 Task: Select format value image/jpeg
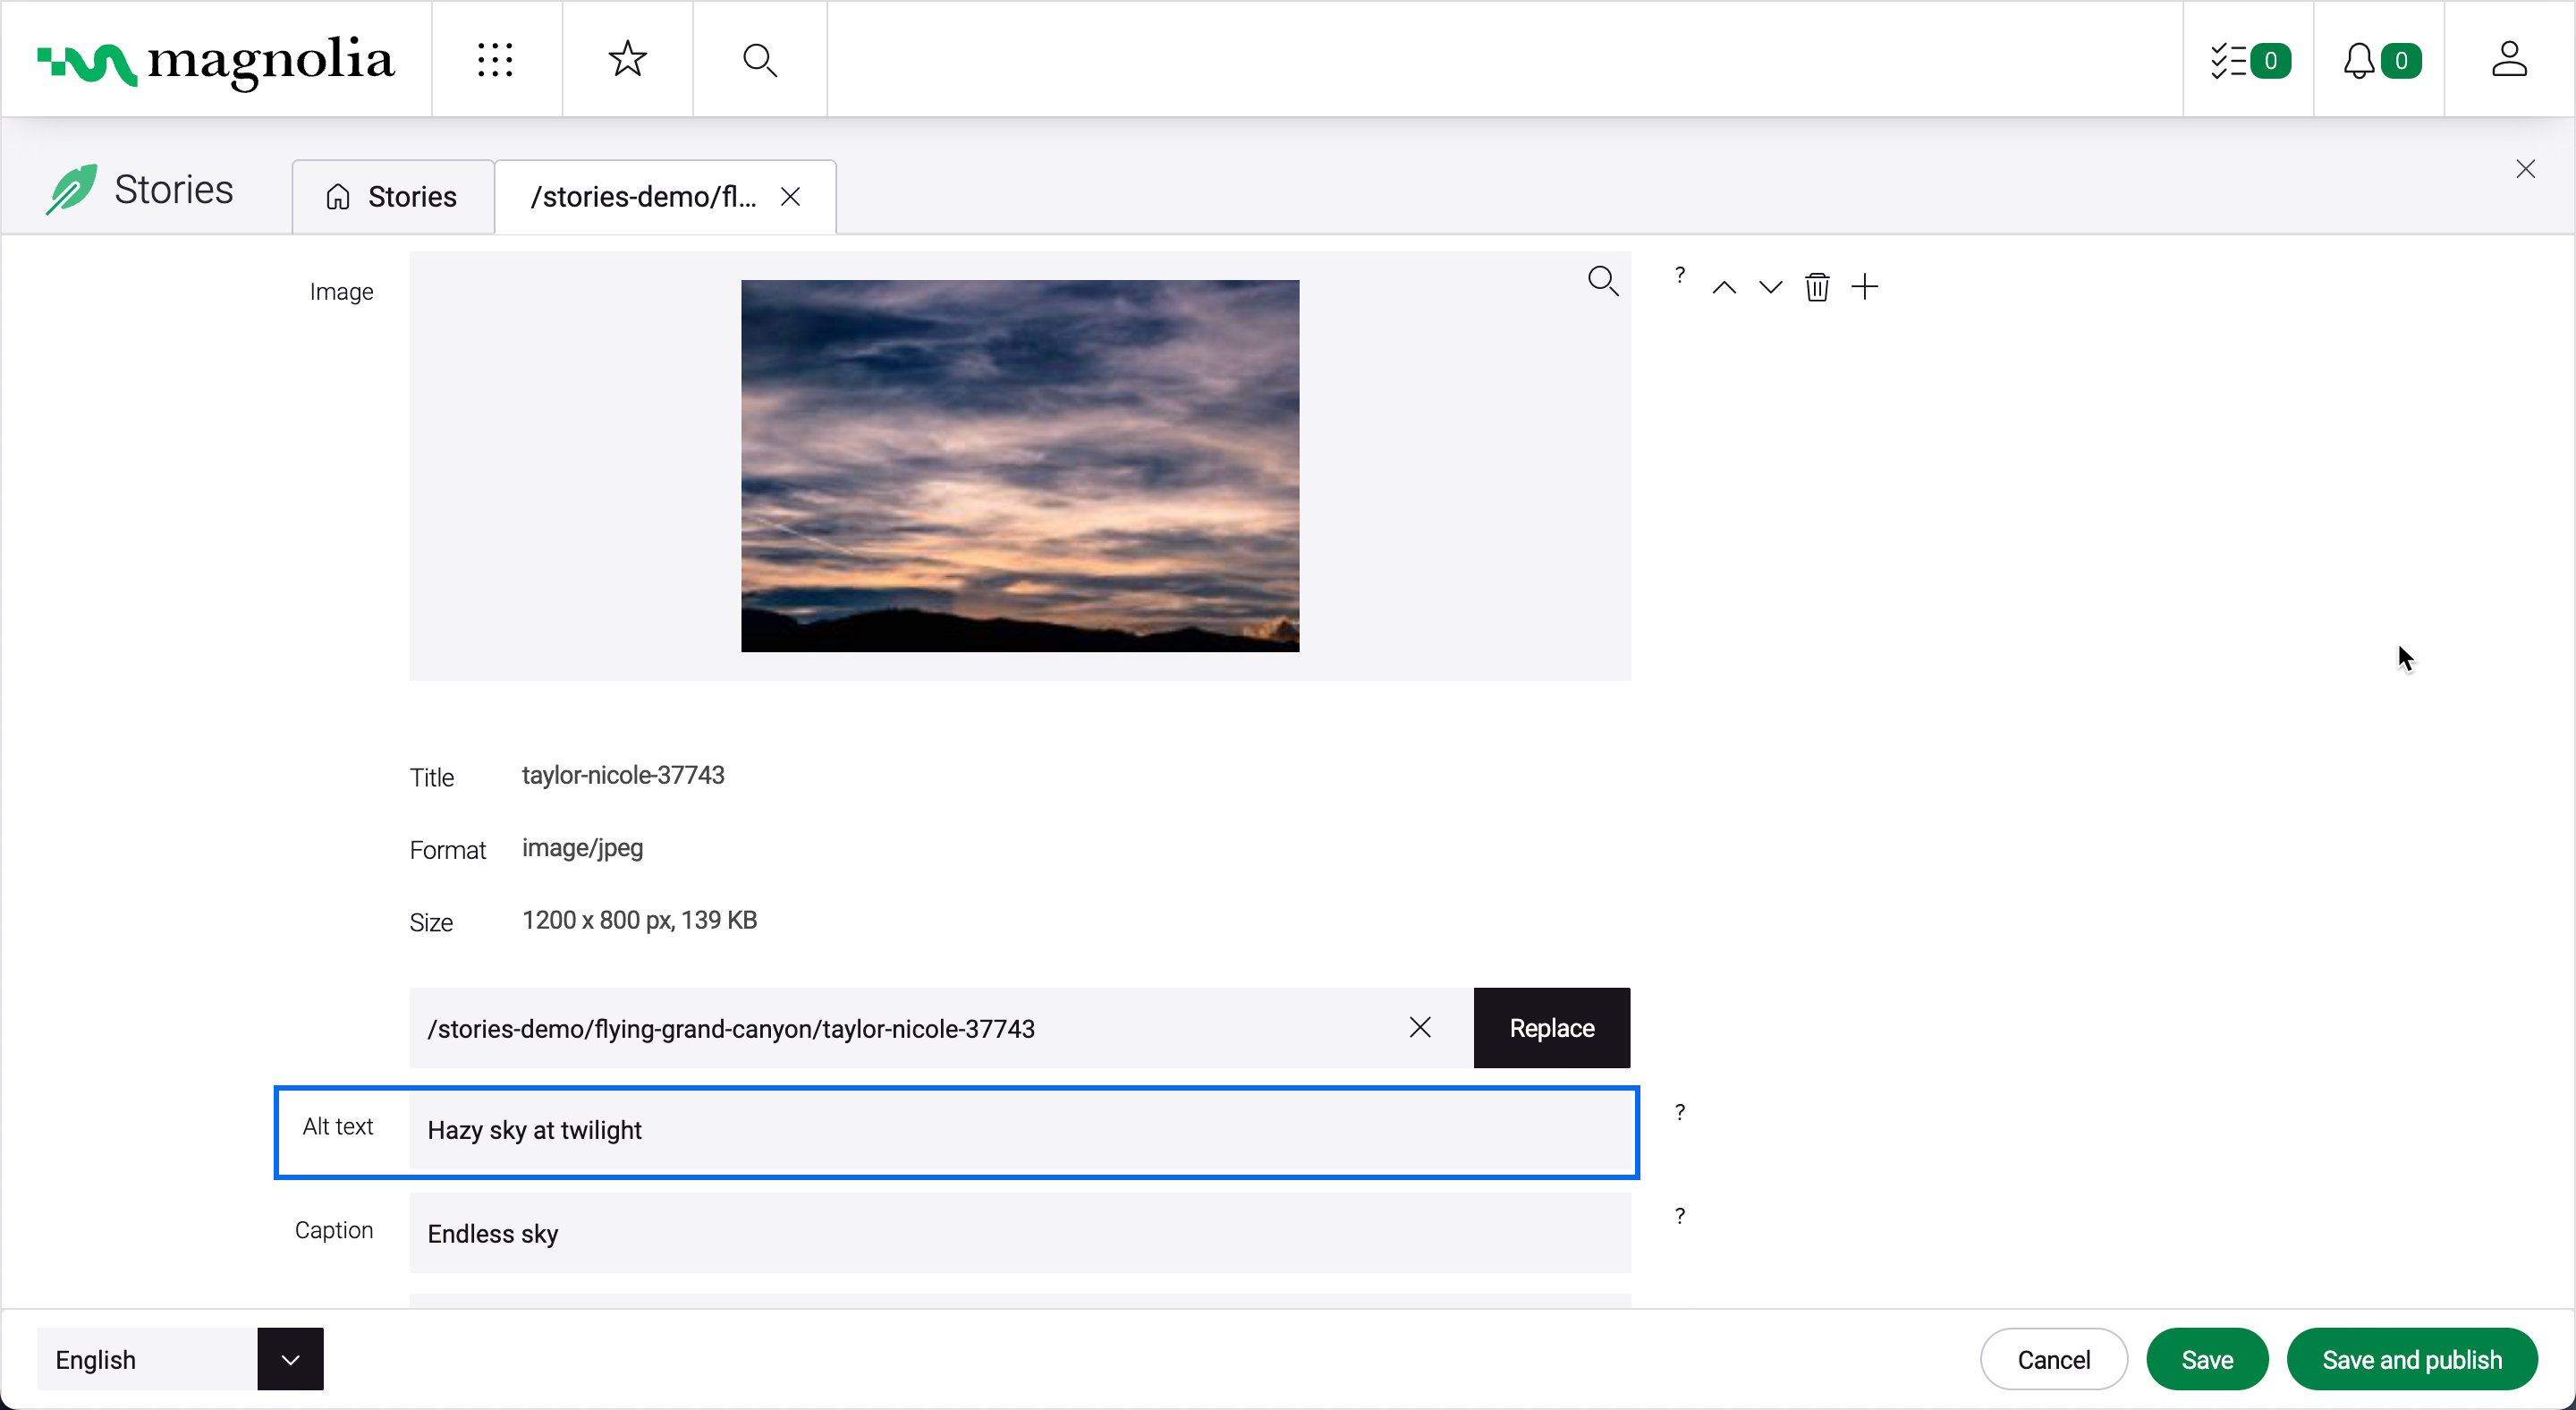pyautogui.click(x=582, y=848)
